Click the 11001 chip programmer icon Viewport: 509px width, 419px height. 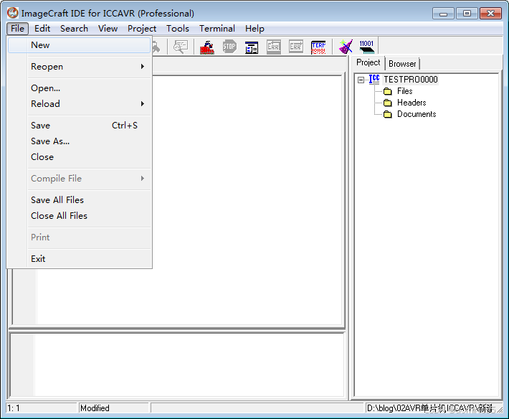367,47
